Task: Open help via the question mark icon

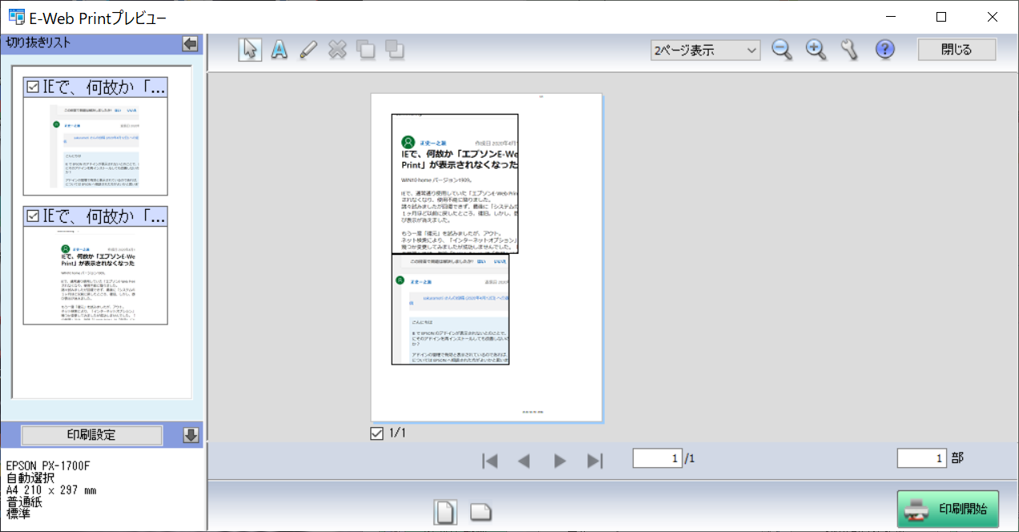Action: point(884,50)
